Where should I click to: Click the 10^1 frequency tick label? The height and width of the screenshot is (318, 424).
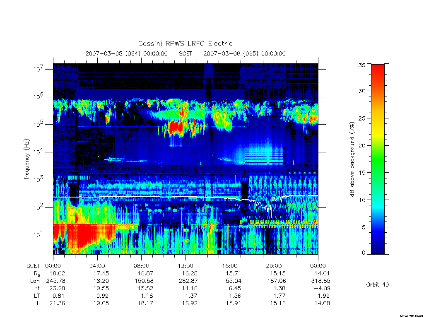(39, 235)
